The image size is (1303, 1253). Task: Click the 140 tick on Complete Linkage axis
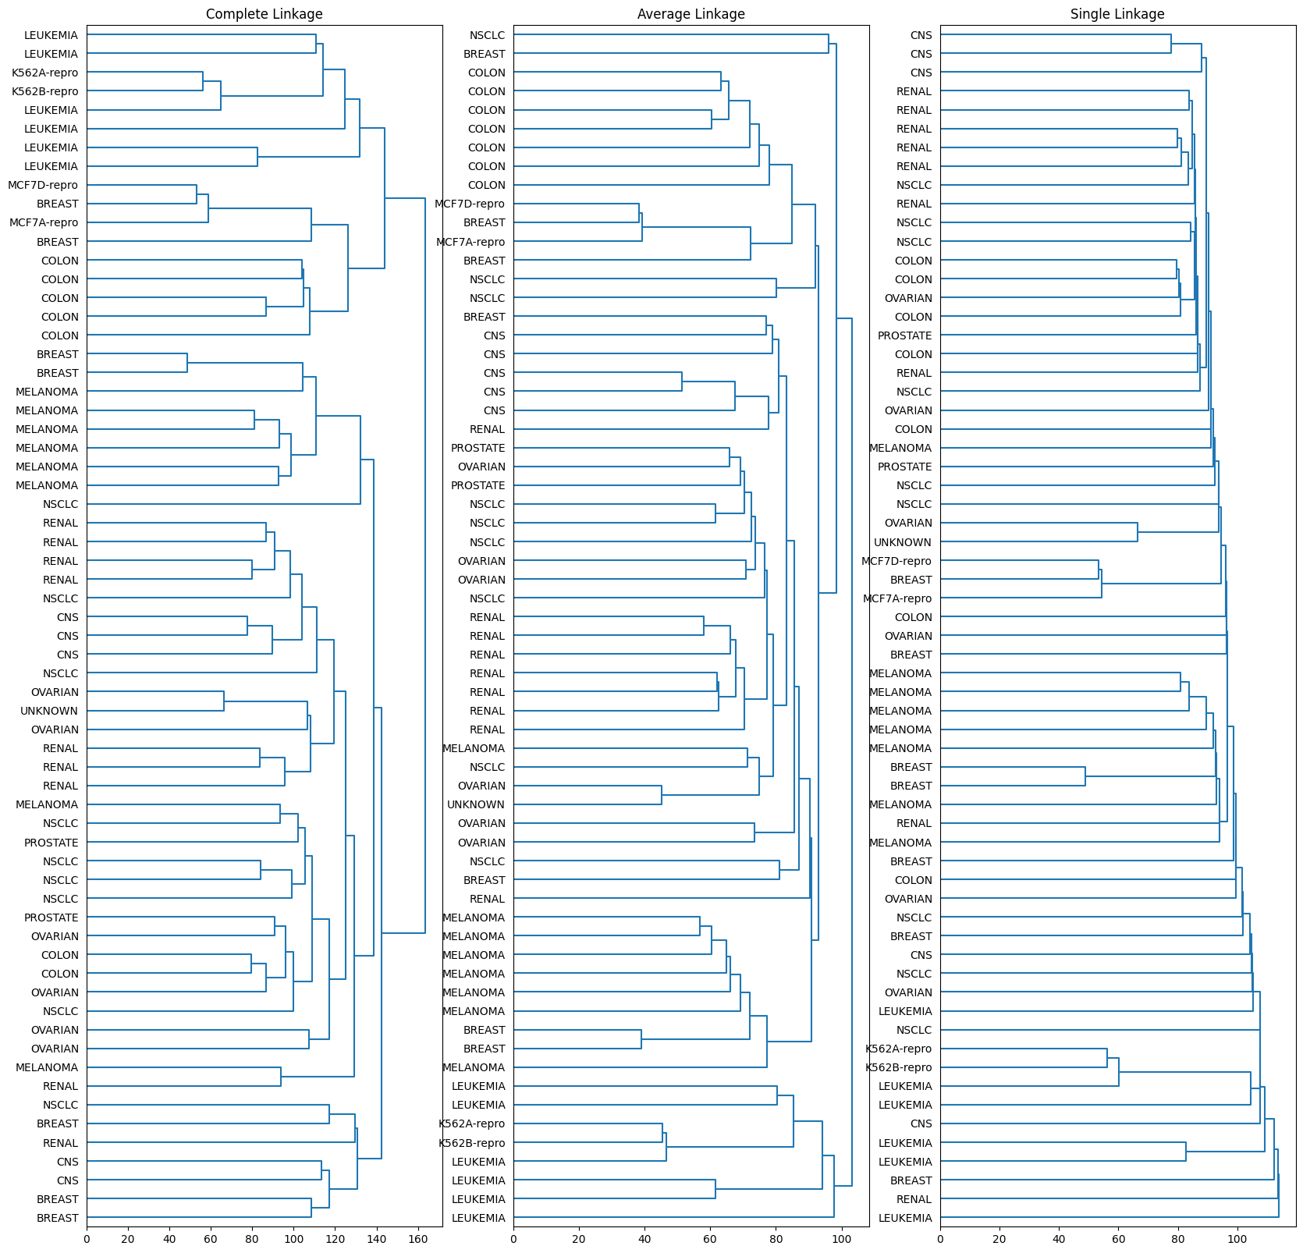click(376, 1237)
